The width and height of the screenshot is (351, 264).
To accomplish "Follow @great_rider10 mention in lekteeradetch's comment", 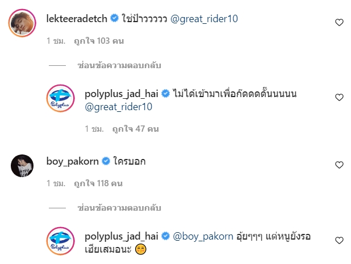I will (x=204, y=19).
